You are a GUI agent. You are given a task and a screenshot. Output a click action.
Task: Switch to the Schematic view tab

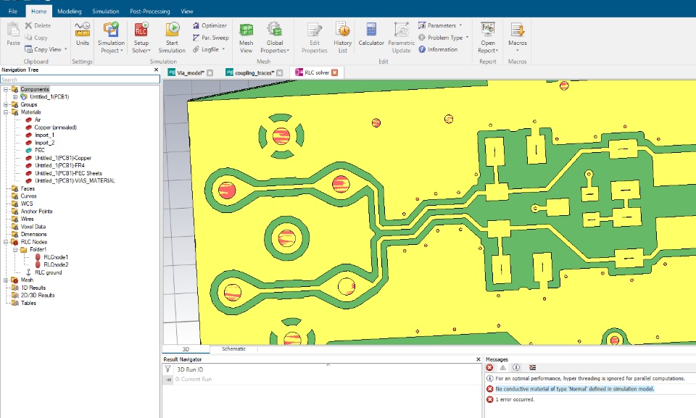(233, 348)
